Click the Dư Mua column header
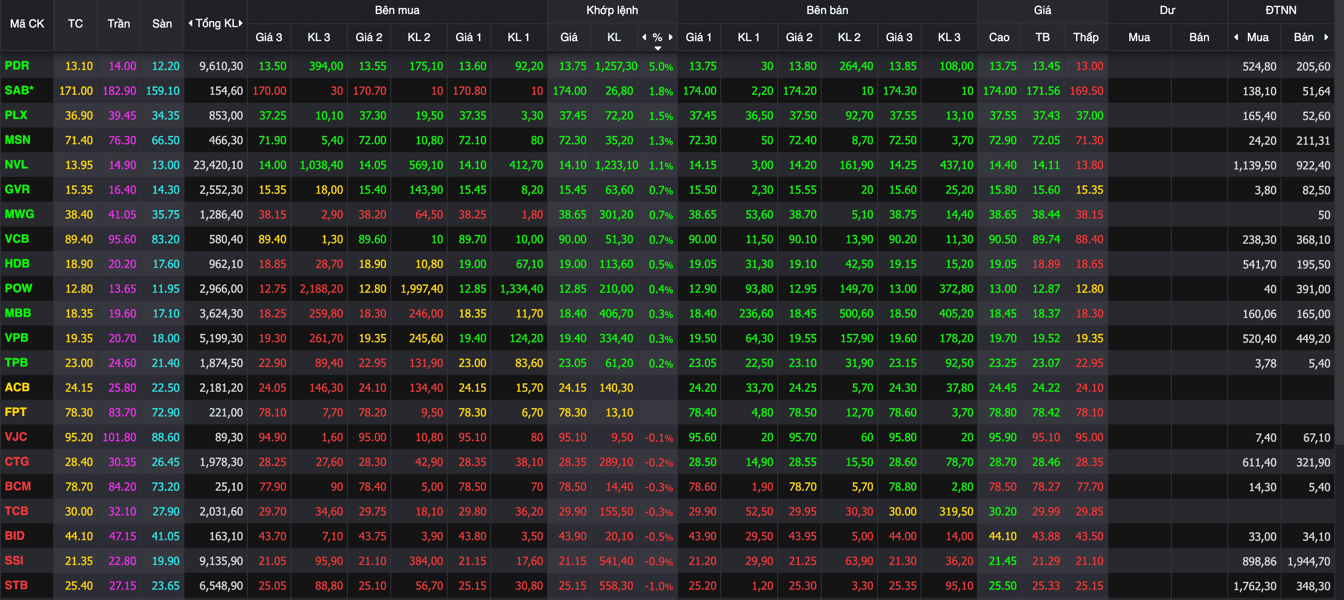 coord(1139,37)
